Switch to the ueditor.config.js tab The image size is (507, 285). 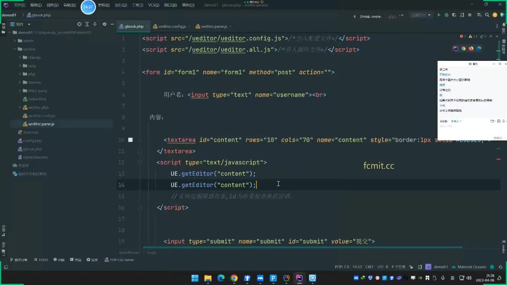tap(172, 26)
